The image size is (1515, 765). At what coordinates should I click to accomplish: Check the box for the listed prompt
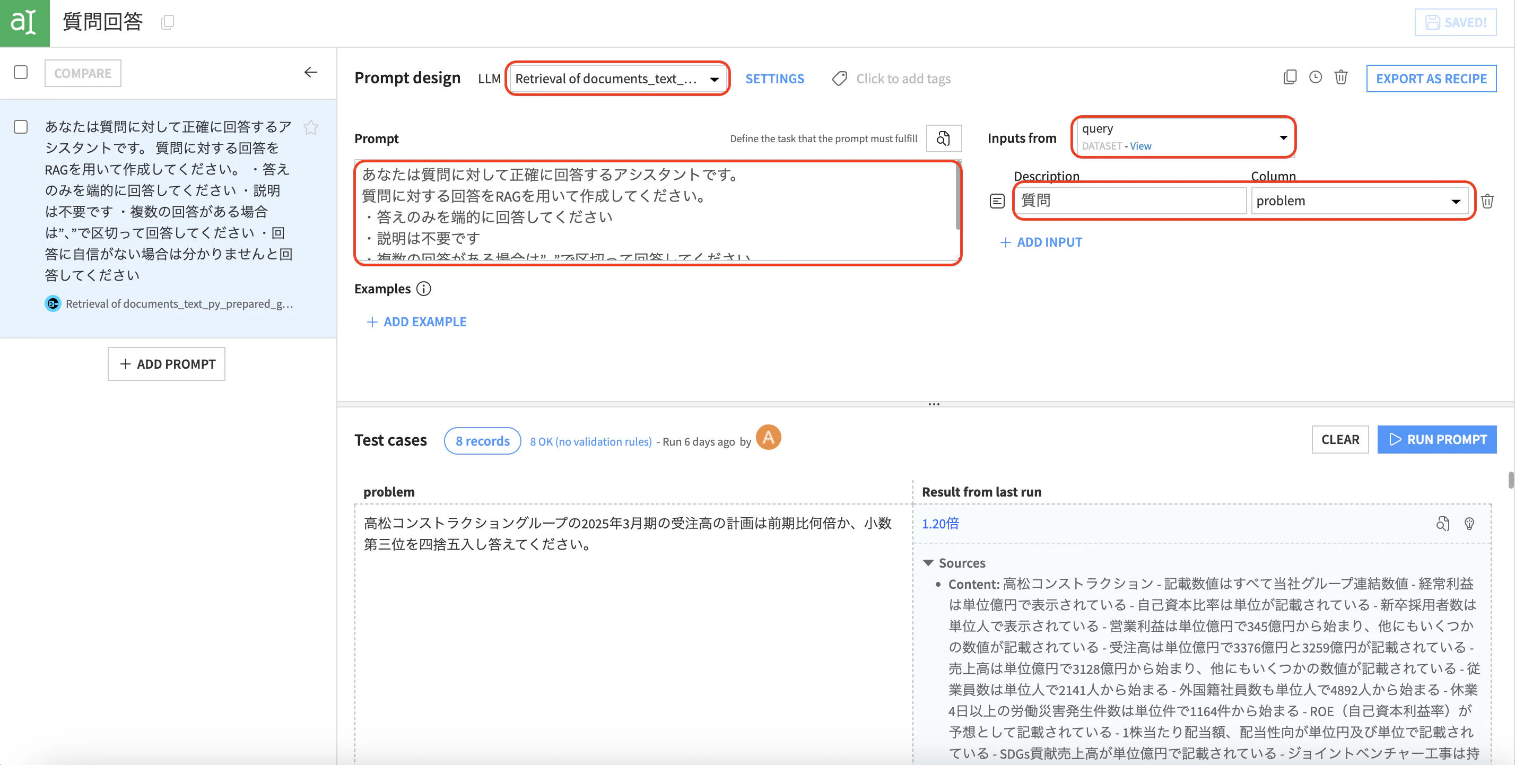click(21, 127)
